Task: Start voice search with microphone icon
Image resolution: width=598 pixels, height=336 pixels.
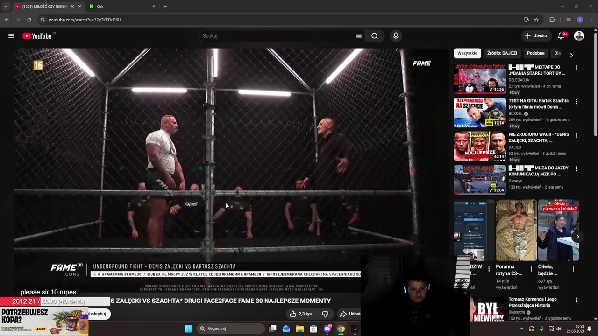Action: click(396, 36)
